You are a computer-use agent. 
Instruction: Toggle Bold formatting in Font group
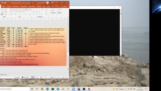point(11,12)
